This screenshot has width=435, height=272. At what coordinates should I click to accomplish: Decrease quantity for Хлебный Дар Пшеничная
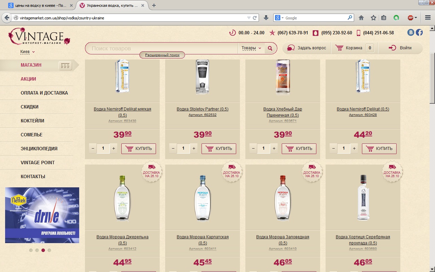[253, 148]
